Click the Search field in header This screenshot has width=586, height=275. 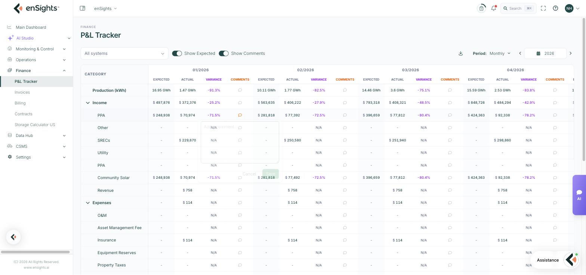tap(518, 8)
